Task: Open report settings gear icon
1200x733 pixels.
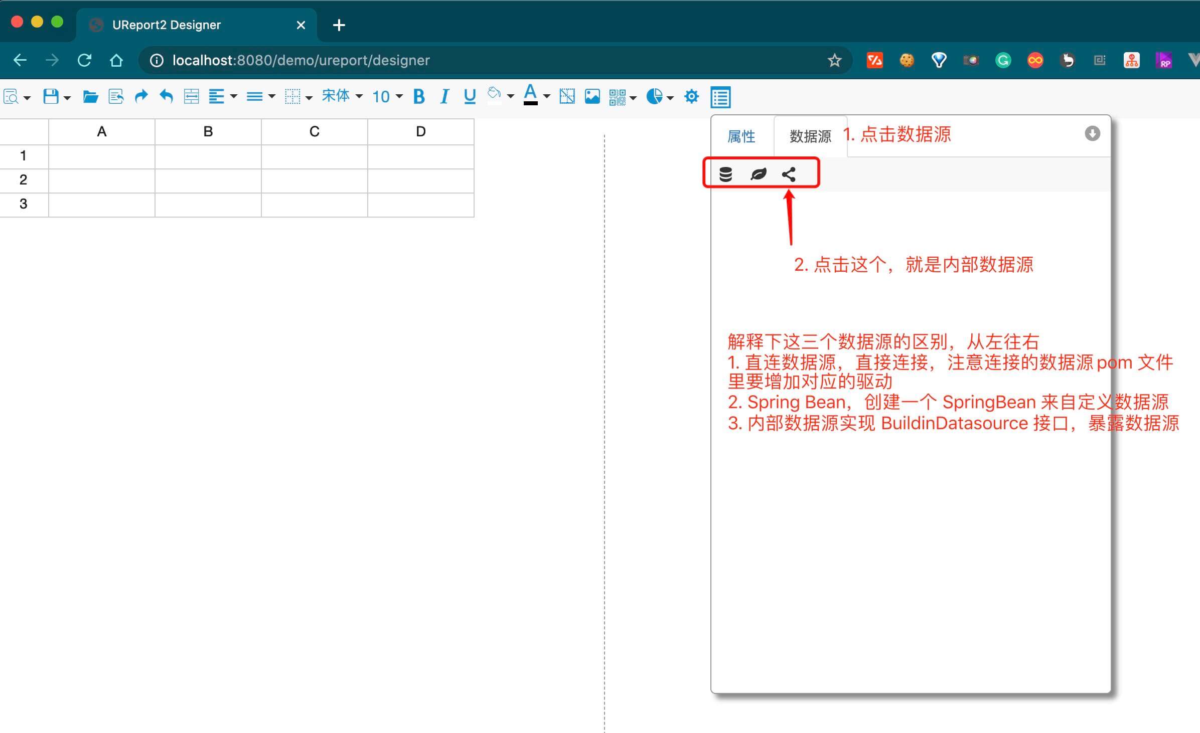Action: coord(691,96)
